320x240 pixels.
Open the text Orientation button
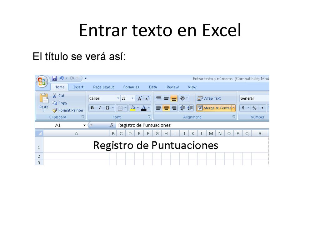point(184,98)
